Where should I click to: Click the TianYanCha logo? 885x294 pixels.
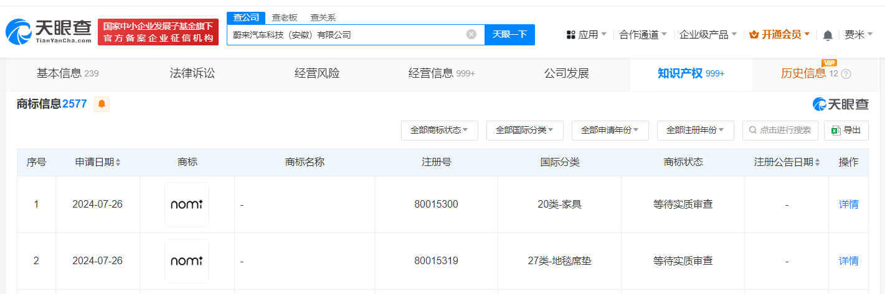click(49, 31)
